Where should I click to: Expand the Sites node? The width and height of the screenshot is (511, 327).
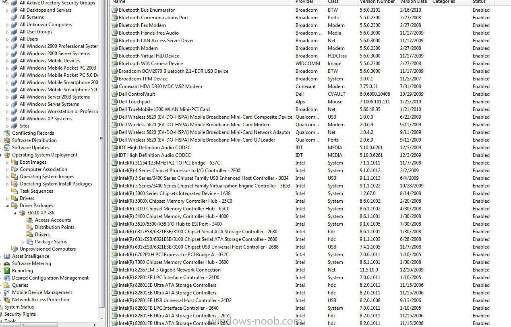point(7,126)
